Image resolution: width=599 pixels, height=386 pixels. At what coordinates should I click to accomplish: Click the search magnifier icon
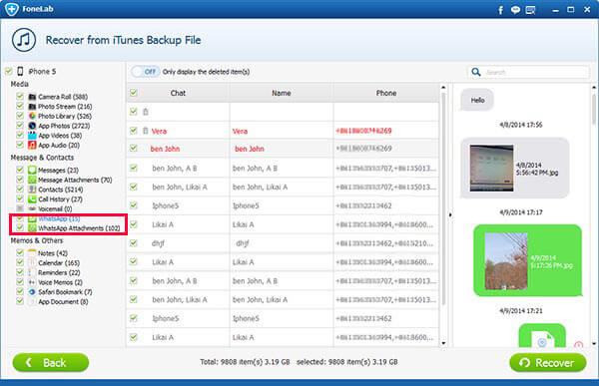pos(476,72)
